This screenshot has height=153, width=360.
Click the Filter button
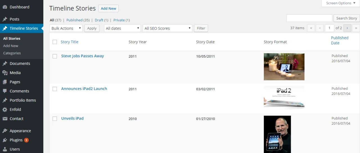(x=201, y=28)
